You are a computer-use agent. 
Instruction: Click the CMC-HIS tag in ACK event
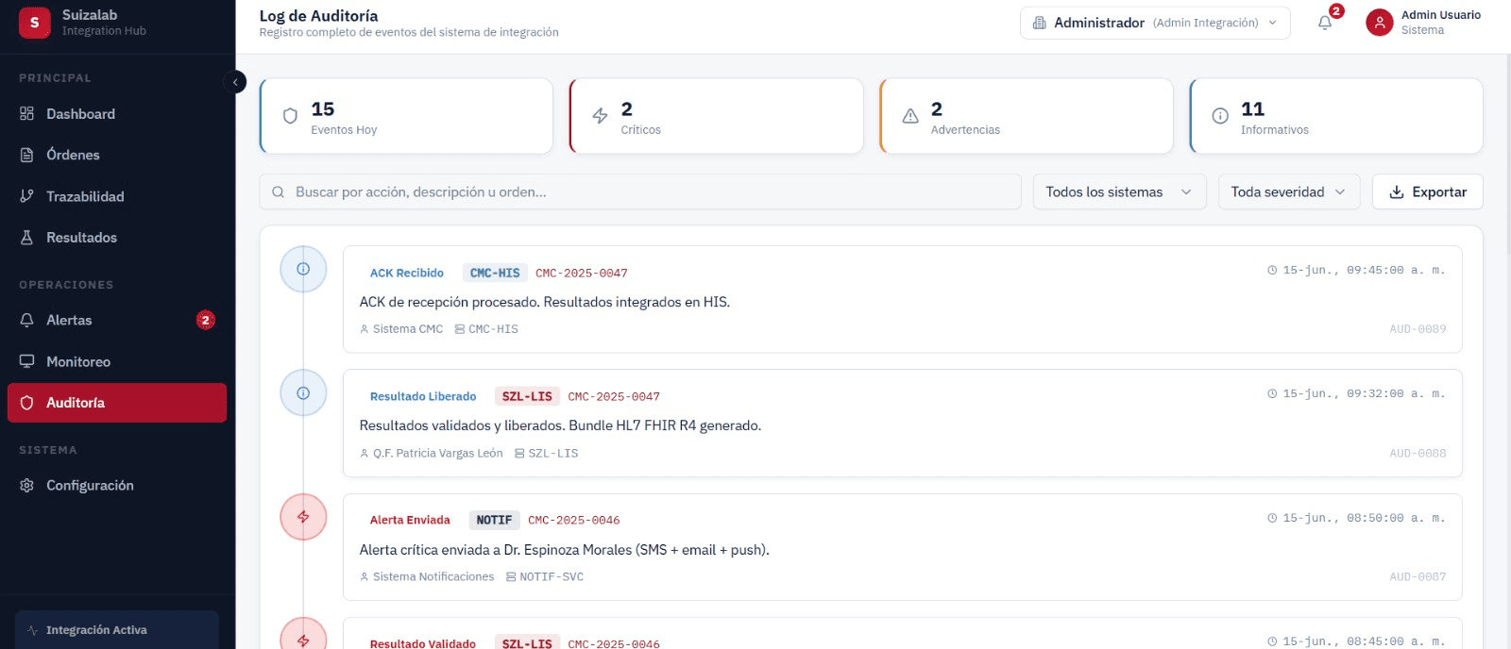495,273
